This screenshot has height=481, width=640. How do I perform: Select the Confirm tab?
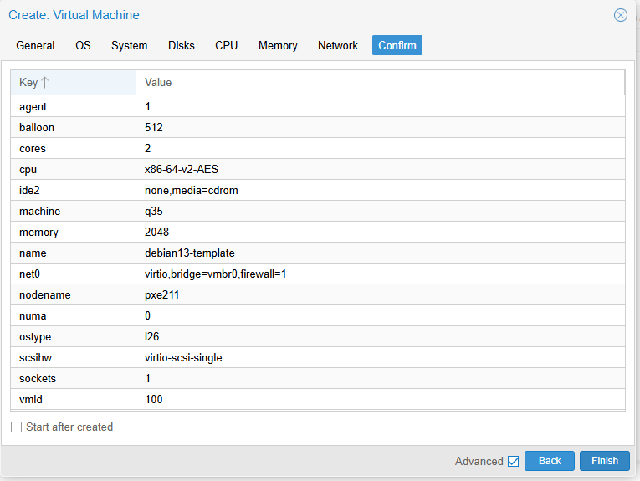tap(397, 45)
